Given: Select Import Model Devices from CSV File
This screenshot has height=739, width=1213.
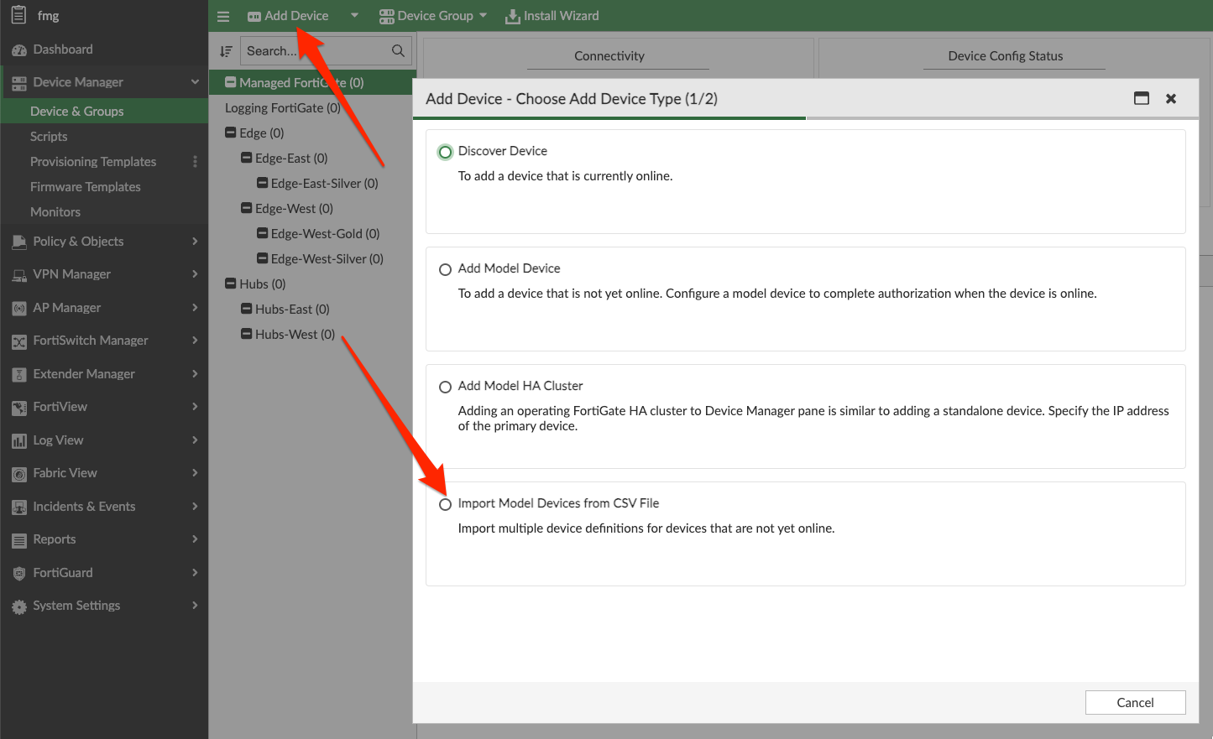Looking at the screenshot, I should click(445, 504).
